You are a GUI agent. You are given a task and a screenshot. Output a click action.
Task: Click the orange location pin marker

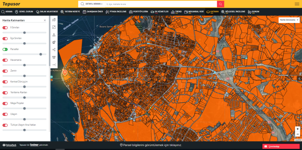[65, 72]
